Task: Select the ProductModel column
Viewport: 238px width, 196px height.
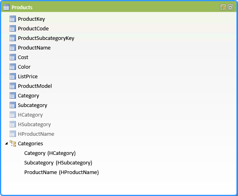Action: coord(35,86)
